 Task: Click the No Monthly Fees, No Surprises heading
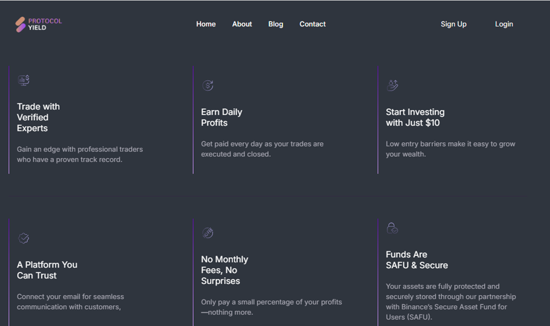[224, 270]
